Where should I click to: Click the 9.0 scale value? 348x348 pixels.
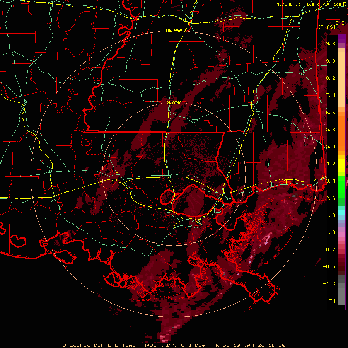331,61
